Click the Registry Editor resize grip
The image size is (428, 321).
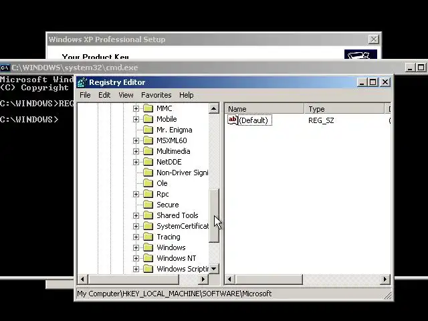[388, 295]
